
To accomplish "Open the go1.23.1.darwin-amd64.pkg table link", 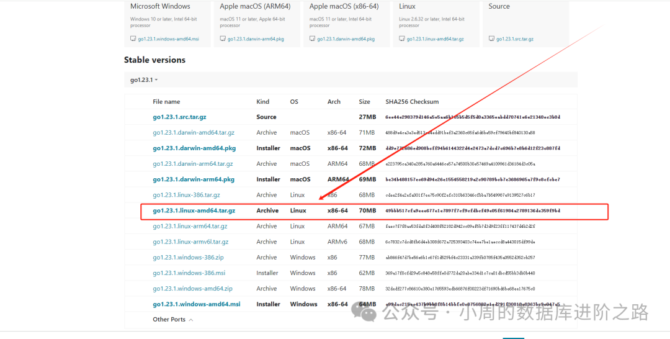I will tap(194, 148).
